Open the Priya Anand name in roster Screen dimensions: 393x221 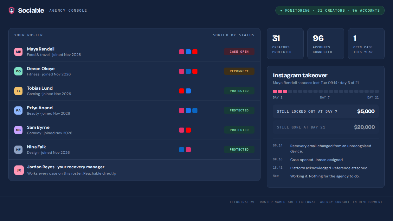(40, 108)
